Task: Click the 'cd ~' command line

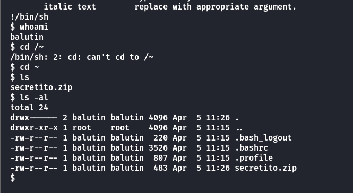Action: pos(24,67)
